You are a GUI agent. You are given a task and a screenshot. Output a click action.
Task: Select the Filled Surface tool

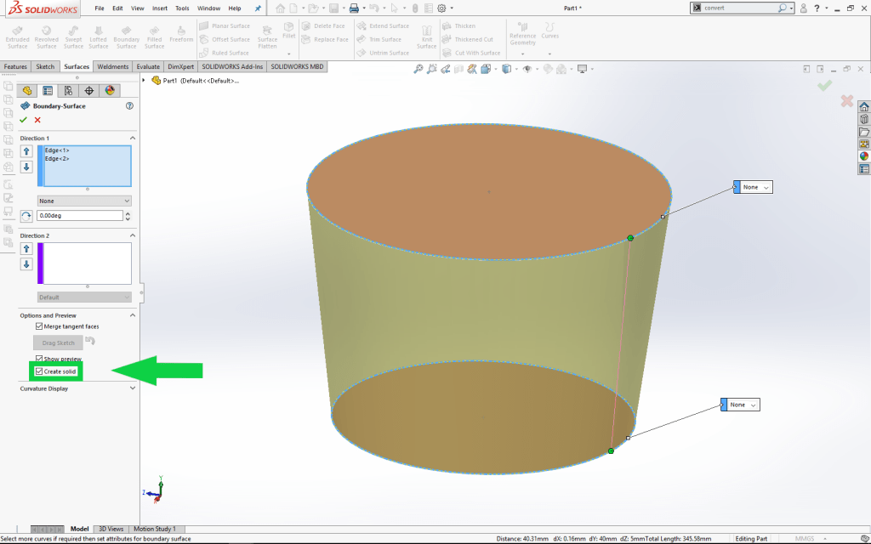[x=154, y=36]
